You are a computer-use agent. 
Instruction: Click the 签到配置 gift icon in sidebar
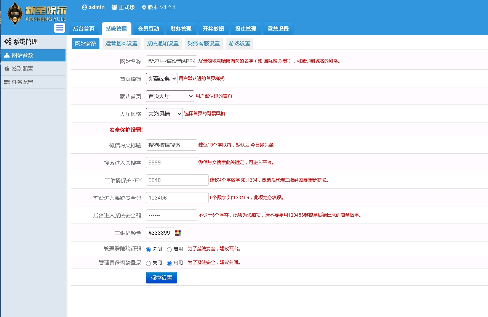click(x=7, y=69)
